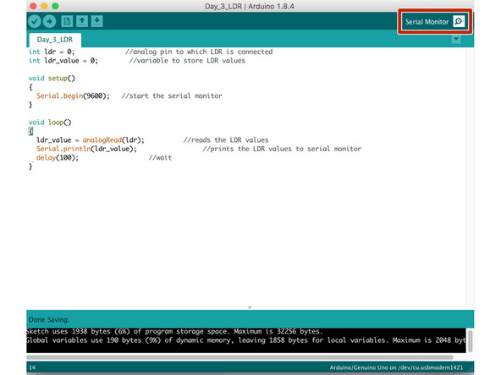Click the Upload arrow icon
The height and width of the screenshot is (375, 501).
pos(49,21)
